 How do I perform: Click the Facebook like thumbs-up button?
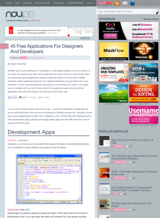tap(13, 97)
